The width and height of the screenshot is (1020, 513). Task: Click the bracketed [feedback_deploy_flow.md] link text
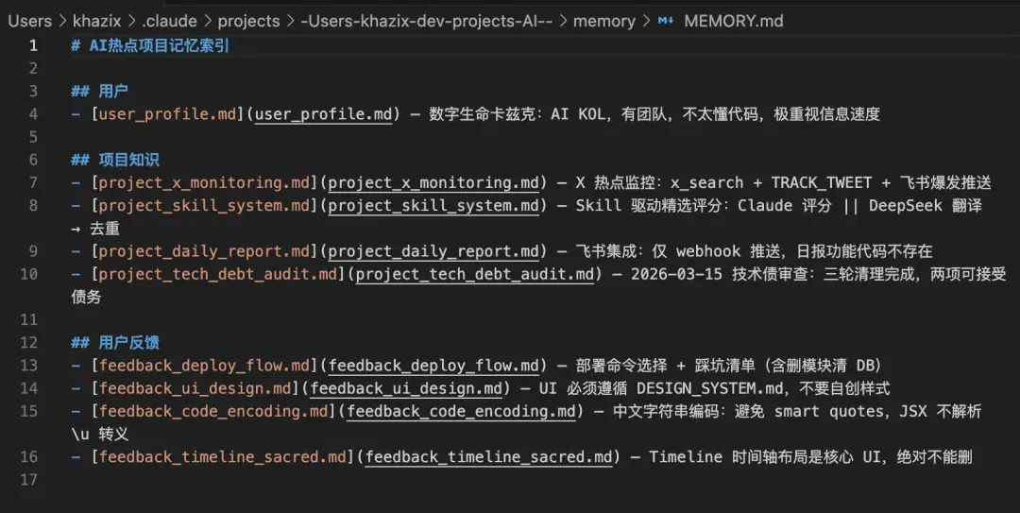(204, 366)
